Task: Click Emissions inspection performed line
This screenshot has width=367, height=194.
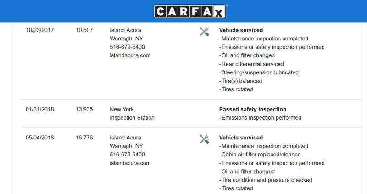Action: pos(260,118)
